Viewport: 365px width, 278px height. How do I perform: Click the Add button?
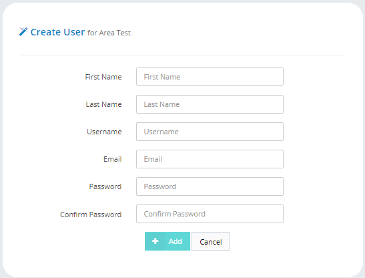[x=167, y=241]
